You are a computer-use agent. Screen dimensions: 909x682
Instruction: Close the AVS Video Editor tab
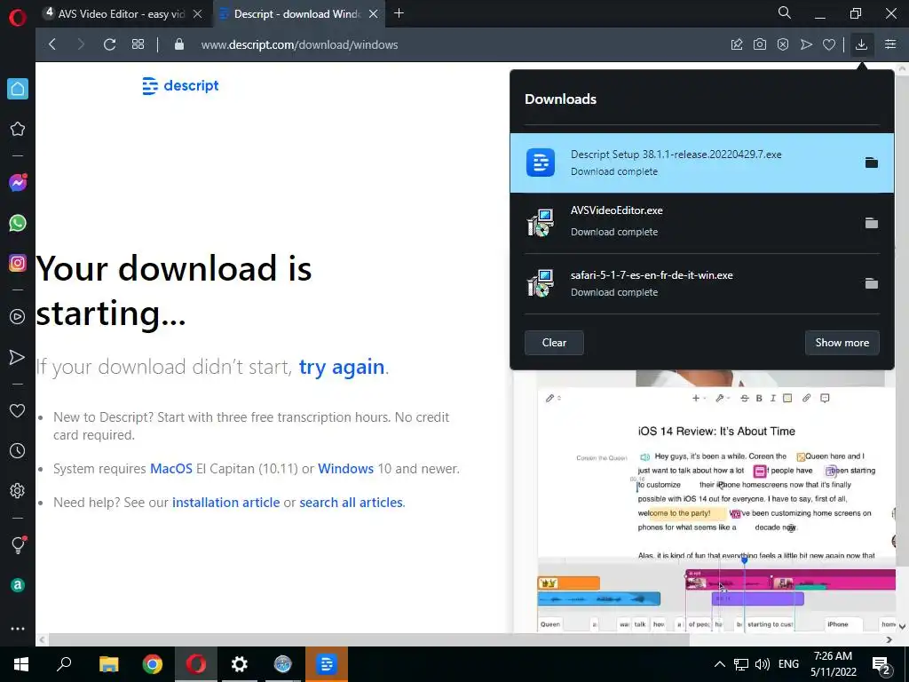tap(198, 14)
